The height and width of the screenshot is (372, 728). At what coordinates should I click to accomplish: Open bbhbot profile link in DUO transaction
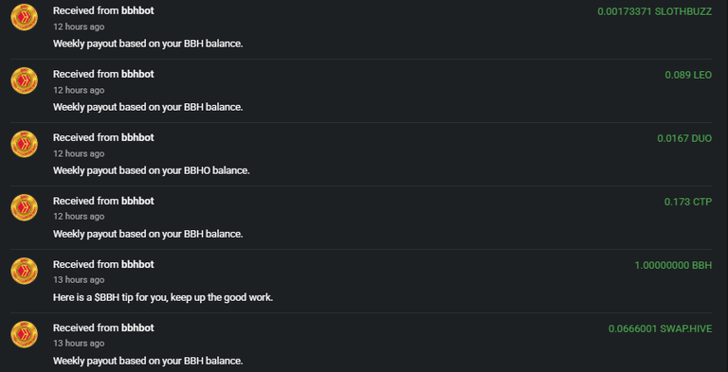click(137, 138)
